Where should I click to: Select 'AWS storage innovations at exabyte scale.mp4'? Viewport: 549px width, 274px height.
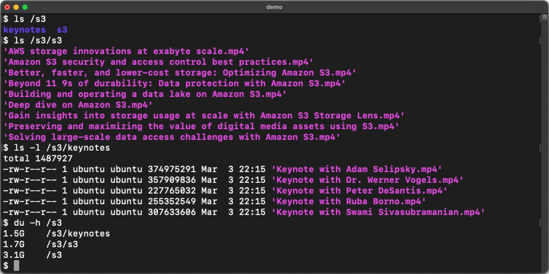pyautogui.click(x=127, y=51)
